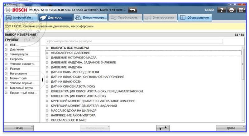
Task: Collapse groups panel with left arrow handle
Action: coord(42,80)
